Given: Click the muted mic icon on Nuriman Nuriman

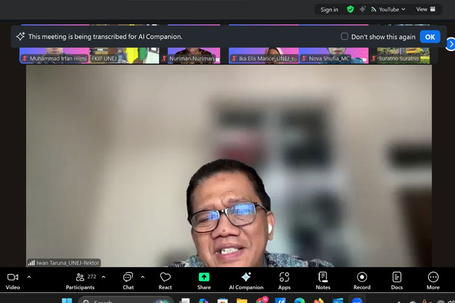Looking at the screenshot, I should pyautogui.click(x=164, y=59).
